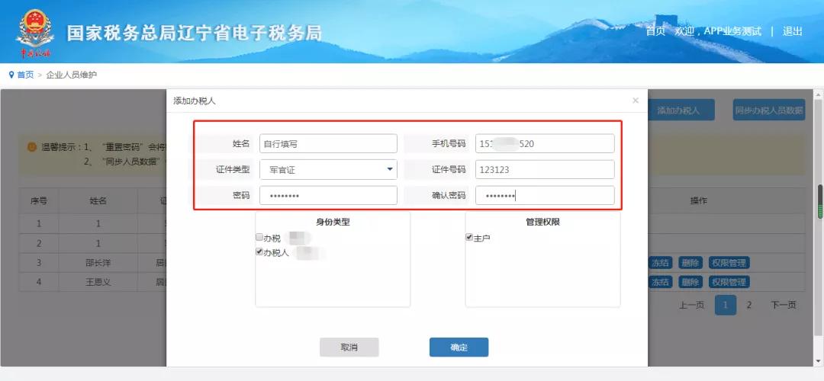
Task: Open 权限管理 for 邵长洋 row
Action: point(729,263)
